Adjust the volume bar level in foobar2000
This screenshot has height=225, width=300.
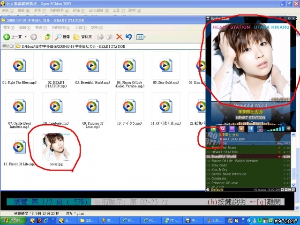(x=275, y=129)
